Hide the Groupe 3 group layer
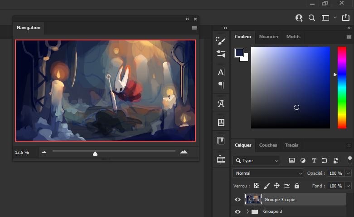The height and width of the screenshot is (217, 354). tap(238, 212)
